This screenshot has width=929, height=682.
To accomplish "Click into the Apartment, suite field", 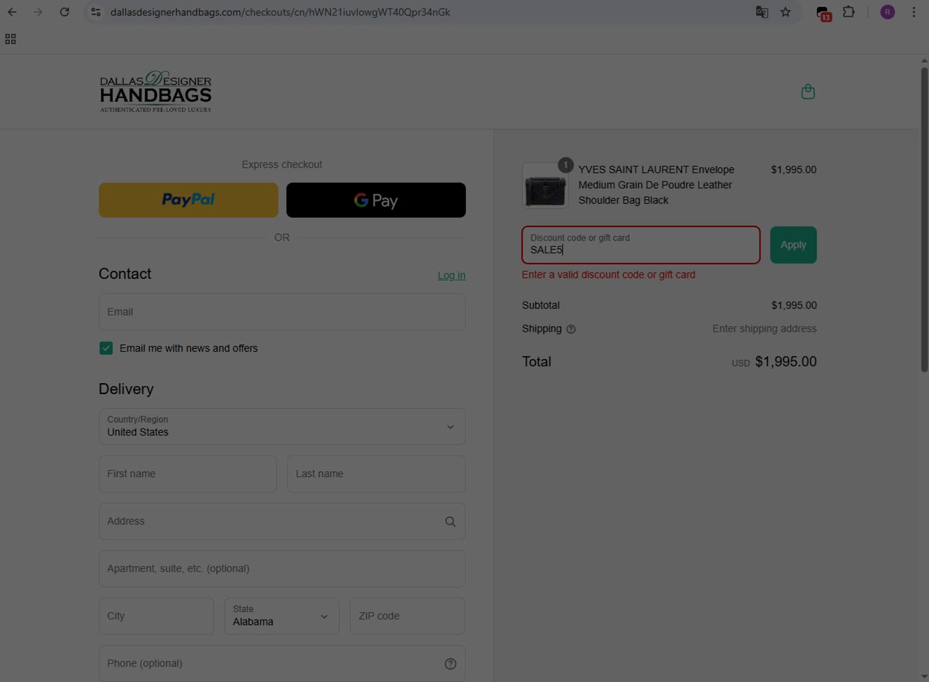I will (282, 569).
